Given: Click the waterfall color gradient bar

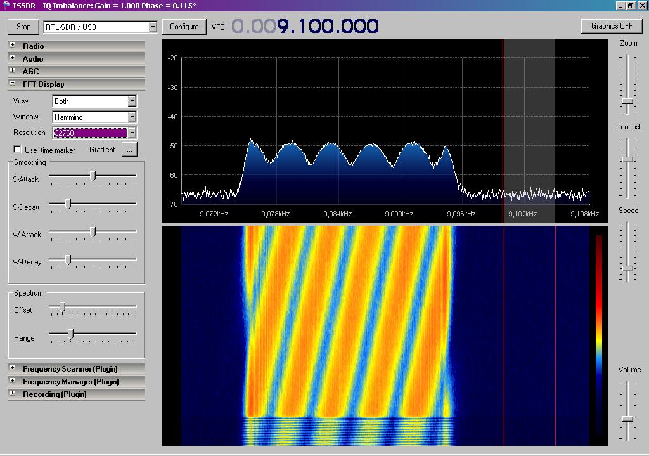Looking at the screenshot, I should pos(598,335).
